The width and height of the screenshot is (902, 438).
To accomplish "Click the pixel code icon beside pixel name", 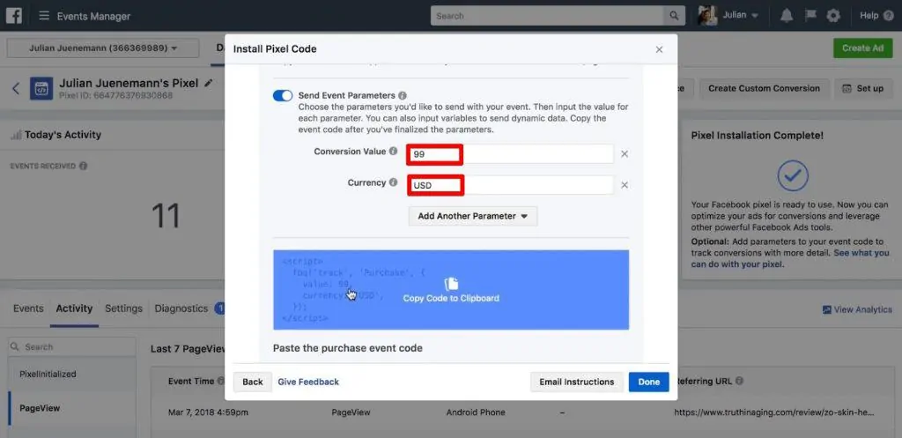I will [x=41, y=89].
